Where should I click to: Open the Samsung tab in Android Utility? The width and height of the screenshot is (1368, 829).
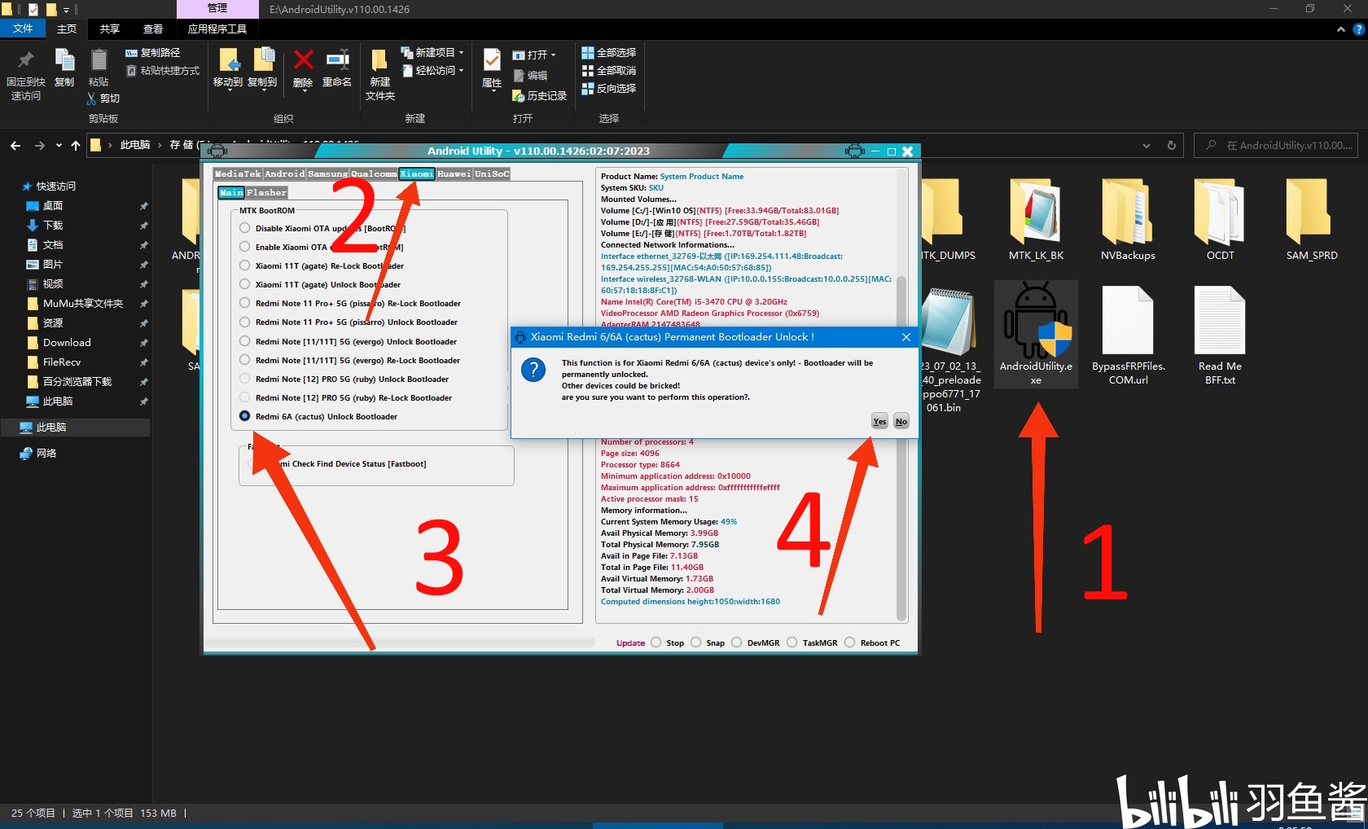(327, 173)
